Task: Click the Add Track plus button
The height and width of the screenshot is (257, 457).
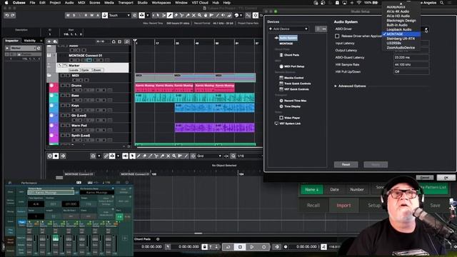Action: [49, 41]
